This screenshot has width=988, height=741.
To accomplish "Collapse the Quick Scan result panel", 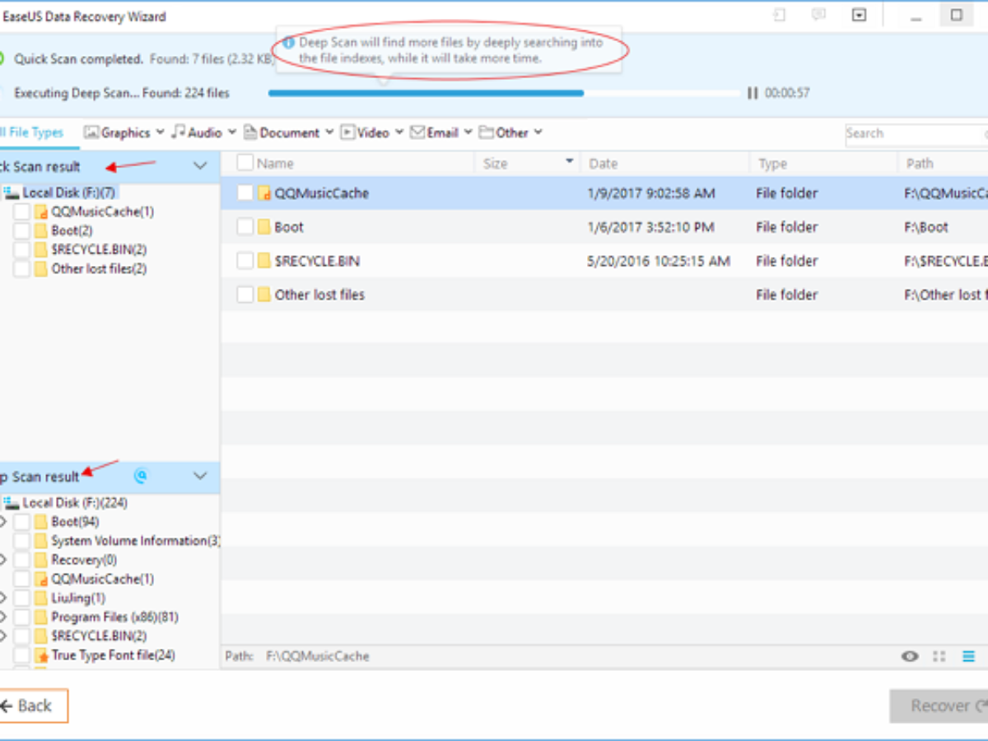I will coord(200,166).
